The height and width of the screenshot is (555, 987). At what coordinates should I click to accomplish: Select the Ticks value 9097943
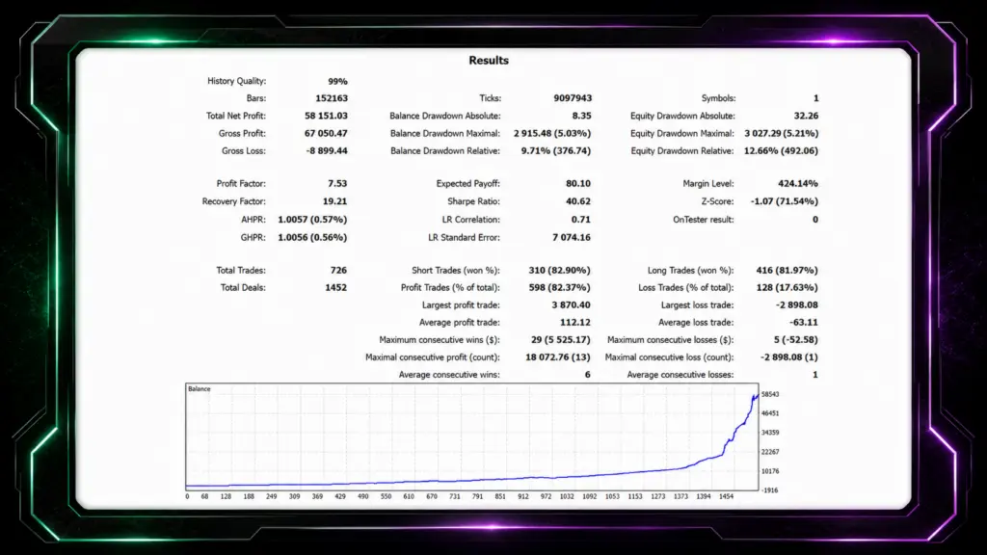pos(573,98)
